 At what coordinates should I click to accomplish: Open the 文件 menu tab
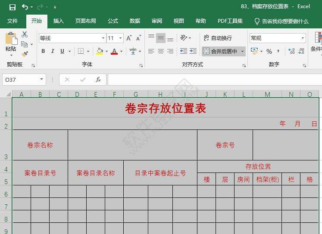(x=13, y=21)
